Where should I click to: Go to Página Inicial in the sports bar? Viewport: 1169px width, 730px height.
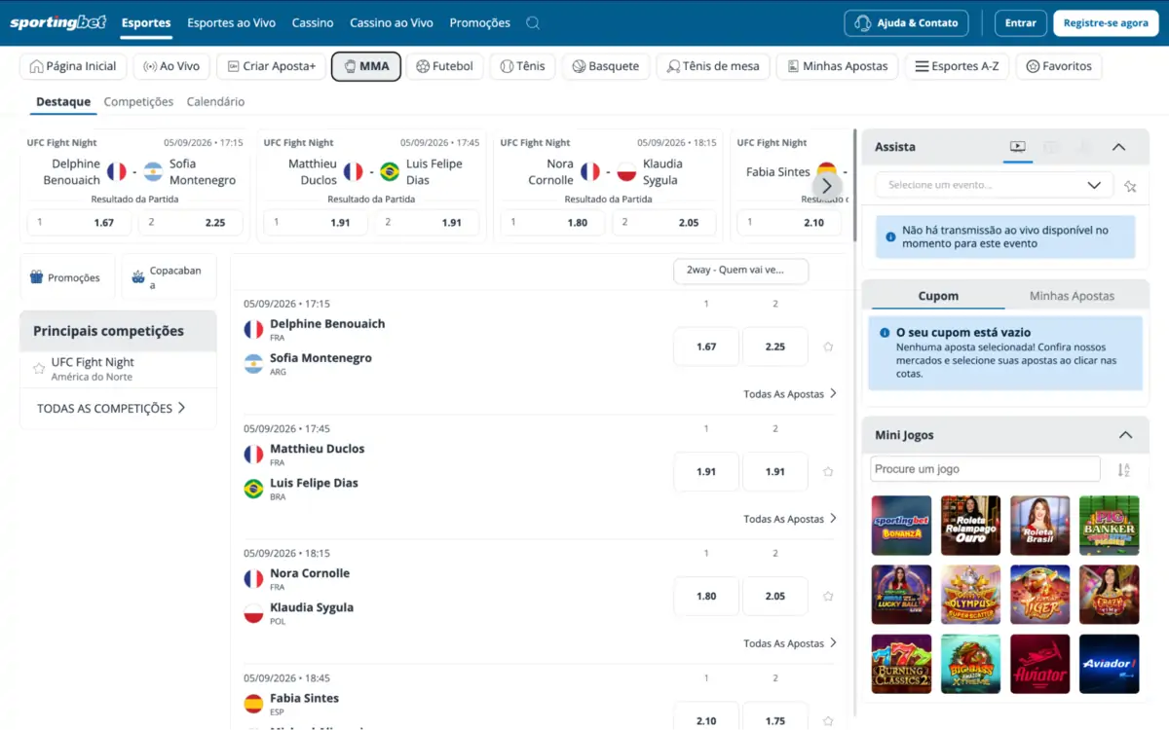[73, 66]
